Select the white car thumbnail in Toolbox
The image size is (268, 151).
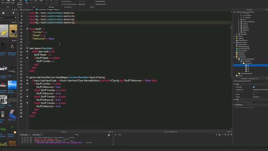tap(4, 69)
